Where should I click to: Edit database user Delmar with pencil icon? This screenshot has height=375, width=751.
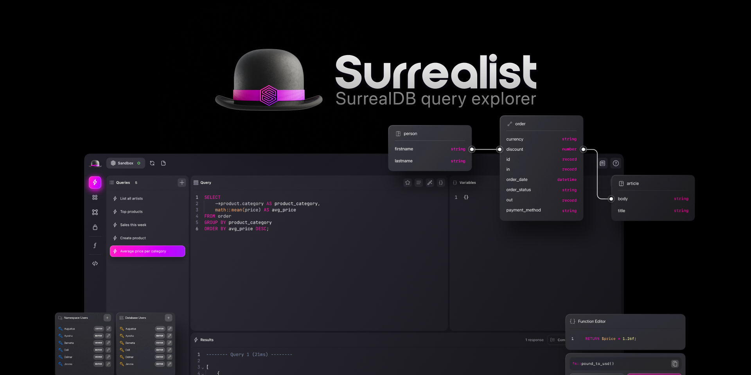tap(170, 357)
